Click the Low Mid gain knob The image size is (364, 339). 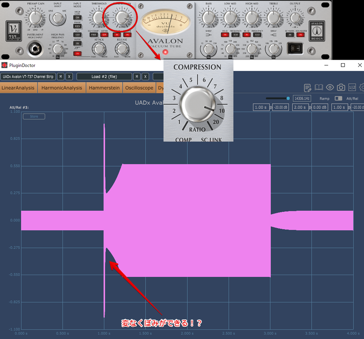click(x=230, y=18)
